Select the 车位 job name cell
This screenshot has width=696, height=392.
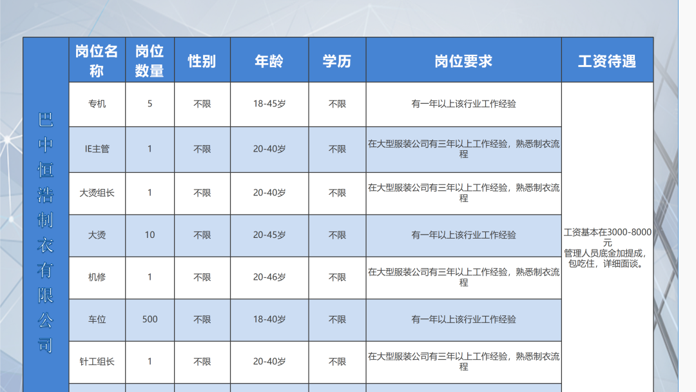click(x=97, y=320)
